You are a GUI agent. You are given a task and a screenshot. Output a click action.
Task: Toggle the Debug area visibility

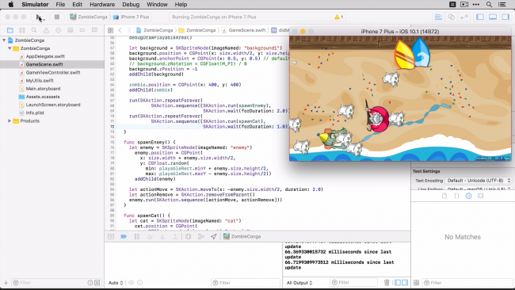tap(493, 17)
